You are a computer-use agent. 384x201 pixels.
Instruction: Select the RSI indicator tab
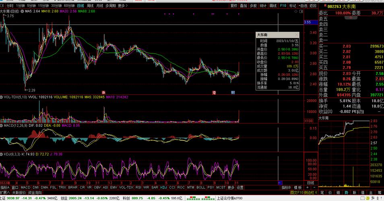coord(138,188)
